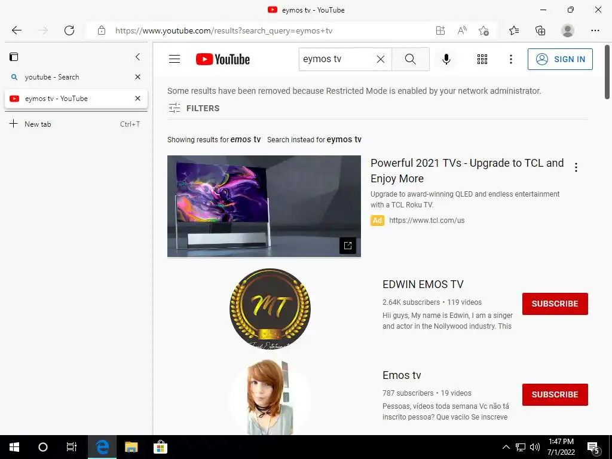Viewport: 612px width, 459px height.
Task: Open the YouTube guide hamburger menu
Action: 175,59
